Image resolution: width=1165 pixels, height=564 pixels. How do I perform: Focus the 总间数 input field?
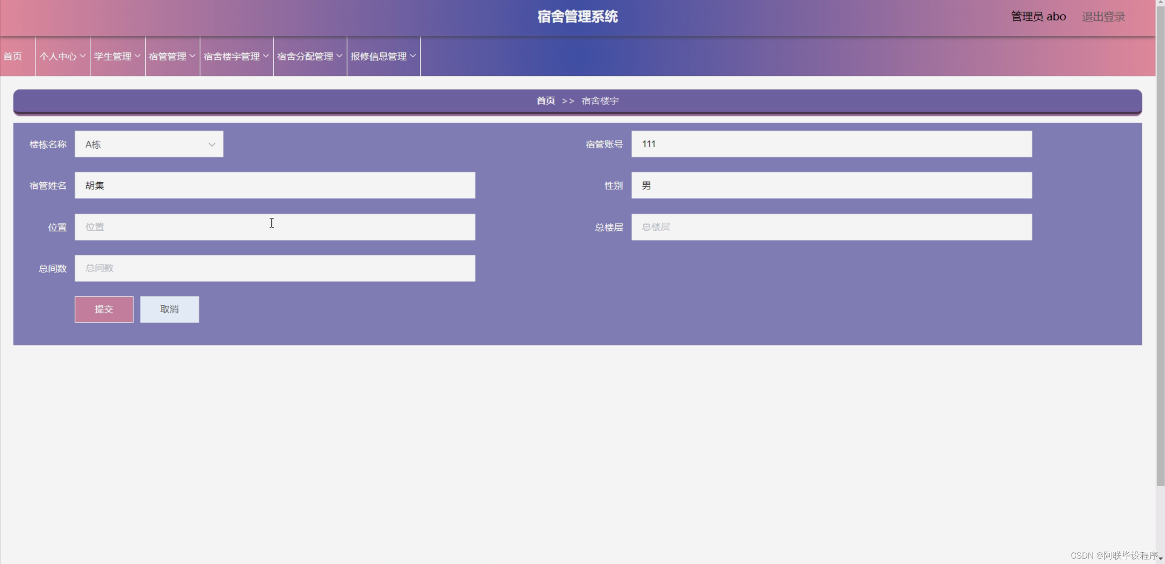pos(275,268)
